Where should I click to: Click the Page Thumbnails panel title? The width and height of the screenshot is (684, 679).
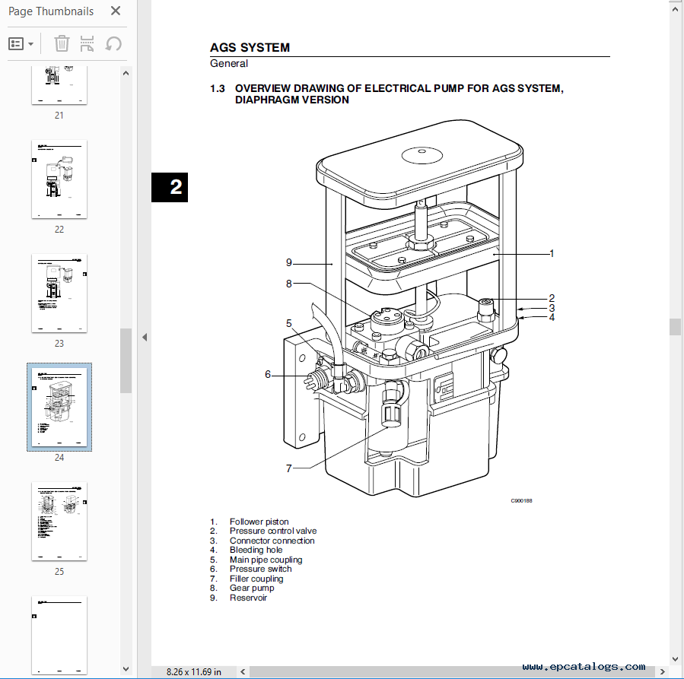tap(51, 11)
